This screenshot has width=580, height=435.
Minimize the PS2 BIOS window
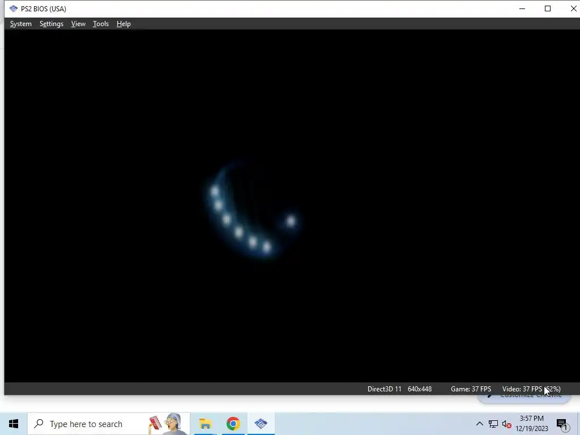coord(522,8)
